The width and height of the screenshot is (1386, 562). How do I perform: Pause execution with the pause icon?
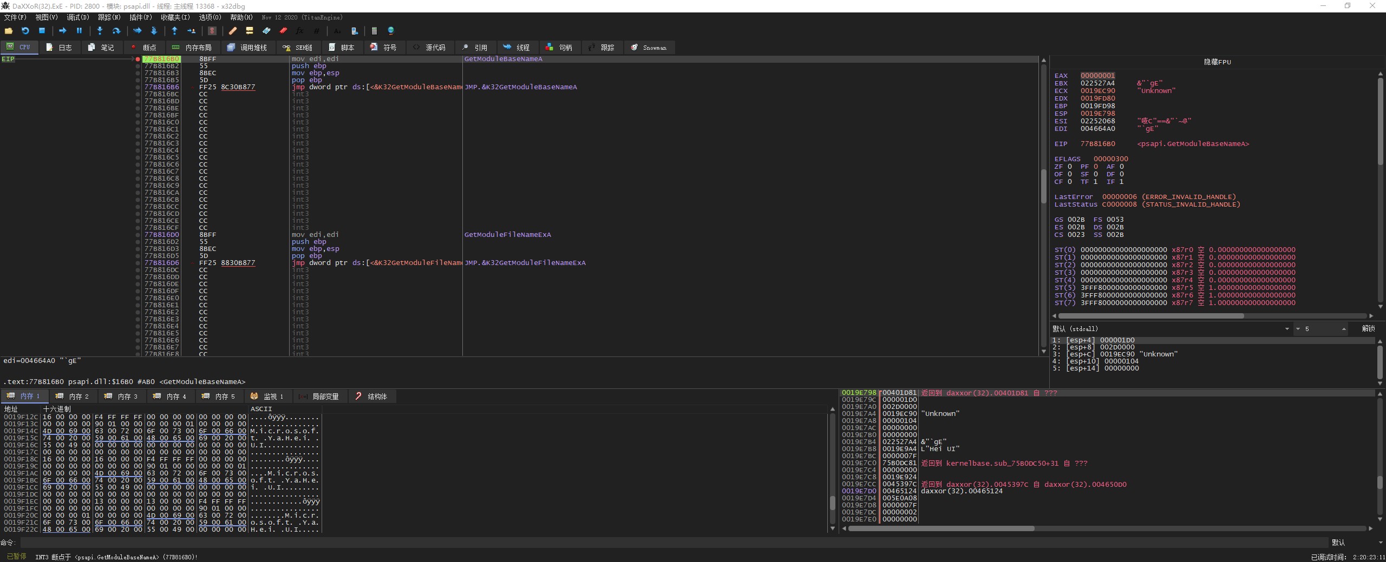coord(79,31)
